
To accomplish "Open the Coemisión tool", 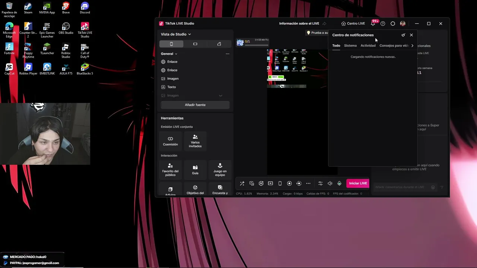I will click(170, 141).
